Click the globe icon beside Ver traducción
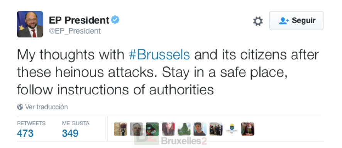Viewport: 342px width, 148px height. 20,107
